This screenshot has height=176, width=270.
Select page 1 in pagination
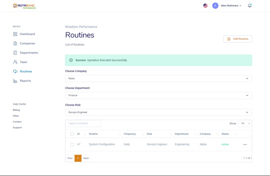(x=78, y=158)
